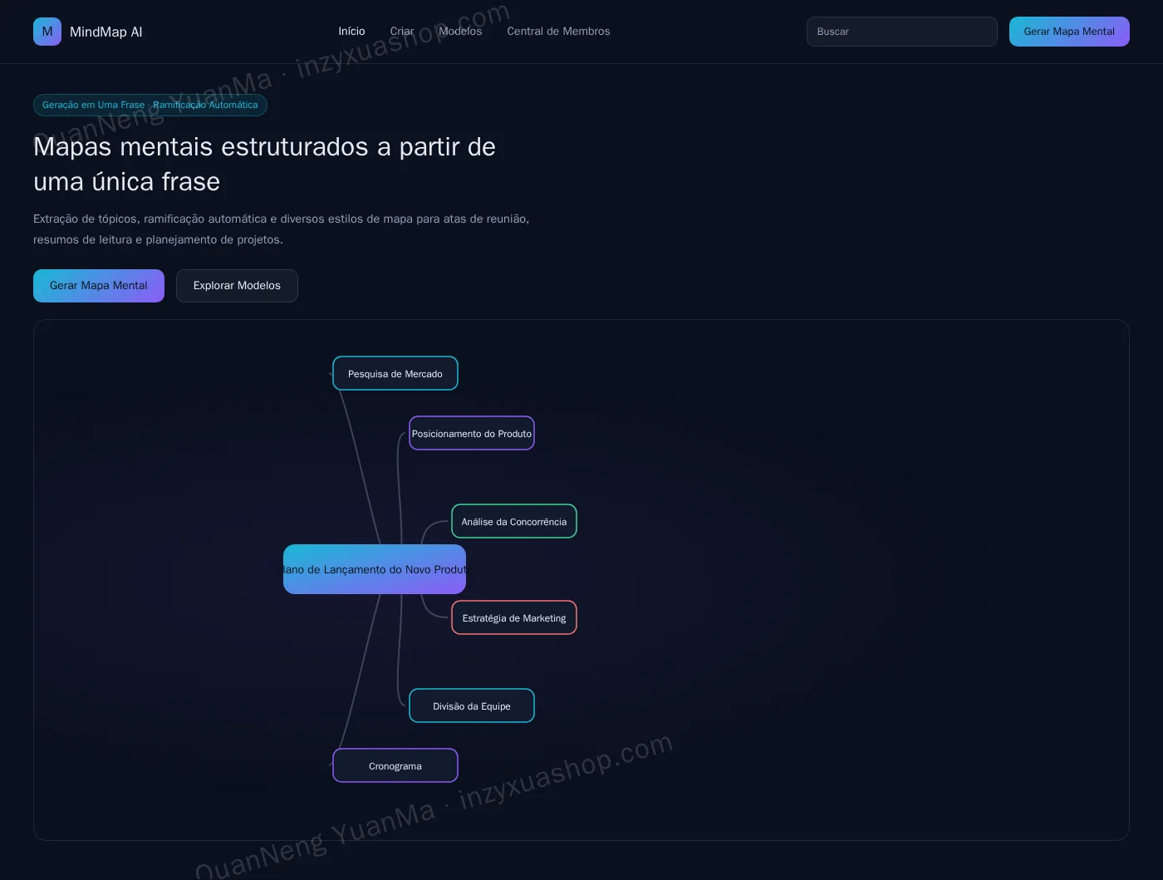Viewport: 1163px width, 880px height.
Task: Select the Pesquisa de Mercado node
Action: point(395,373)
